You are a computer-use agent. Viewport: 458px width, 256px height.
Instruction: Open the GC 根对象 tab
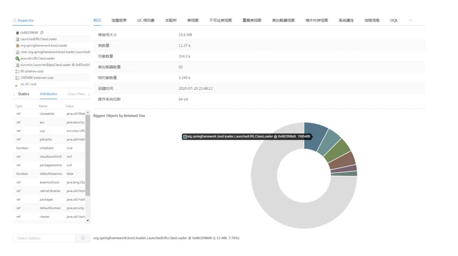(x=146, y=21)
